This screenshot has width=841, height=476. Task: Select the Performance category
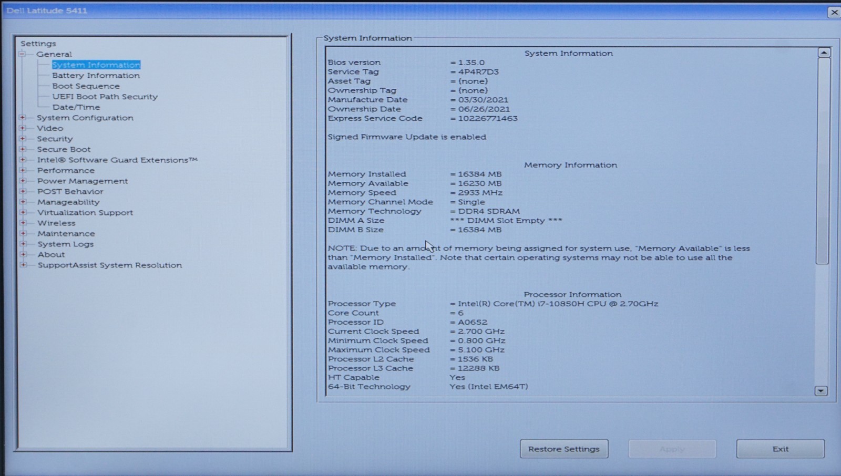click(x=66, y=170)
